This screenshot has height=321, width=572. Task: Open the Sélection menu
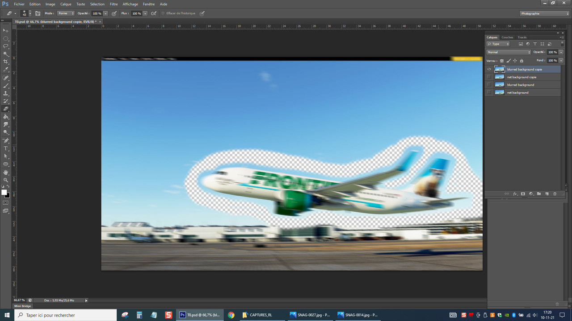tap(97, 4)
